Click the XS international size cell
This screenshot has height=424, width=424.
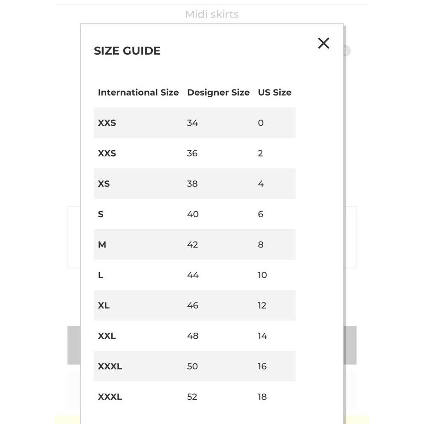104,184
